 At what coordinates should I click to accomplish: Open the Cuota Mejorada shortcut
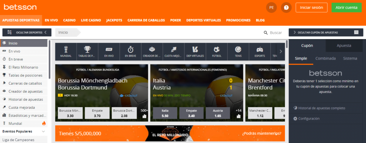click(x=173, y=52)
